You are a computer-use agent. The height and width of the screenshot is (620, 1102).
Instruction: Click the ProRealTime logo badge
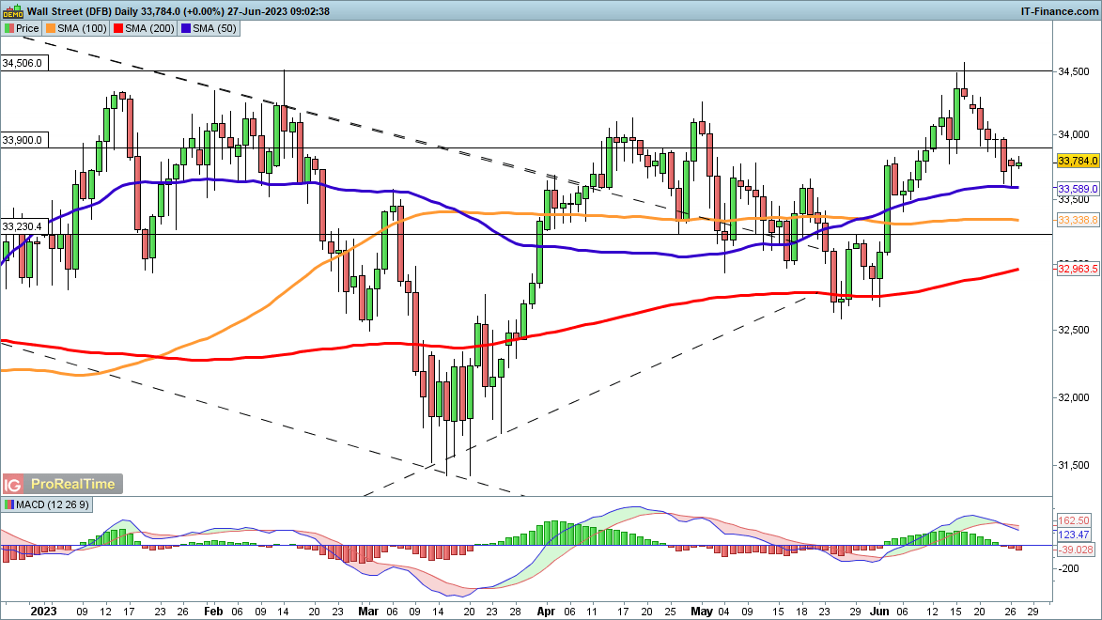click(63, 485)
